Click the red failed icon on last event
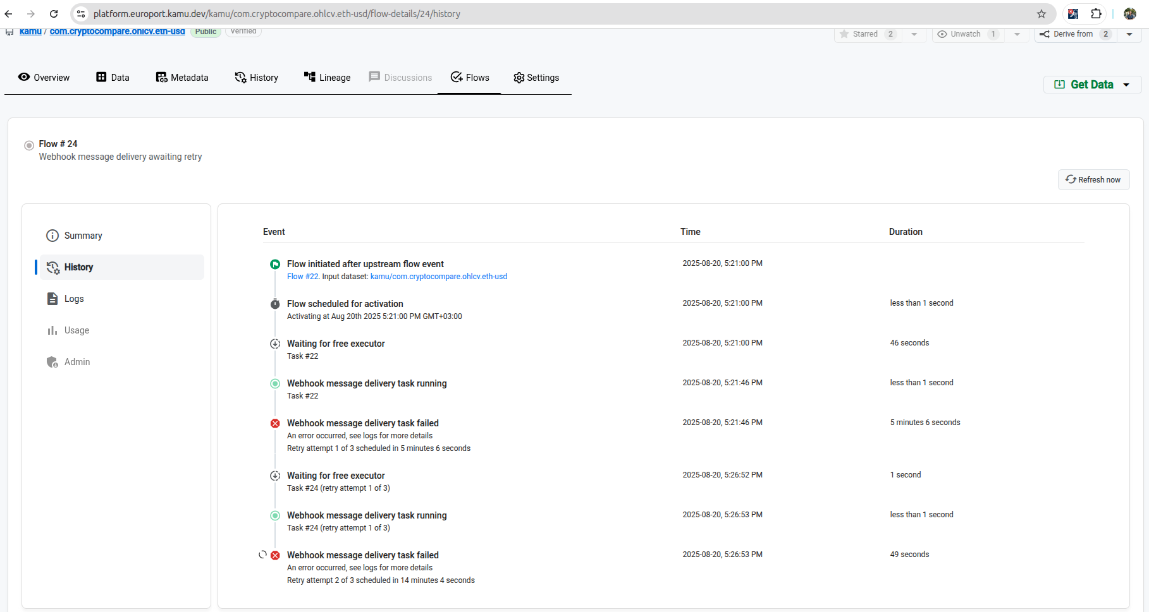1149x612 pixels. (275, 555)
